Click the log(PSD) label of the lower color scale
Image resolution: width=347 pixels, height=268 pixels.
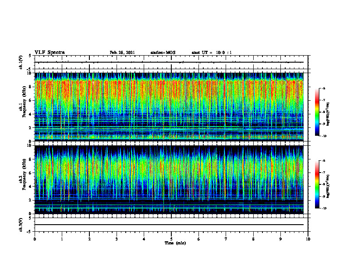point(328,186)
